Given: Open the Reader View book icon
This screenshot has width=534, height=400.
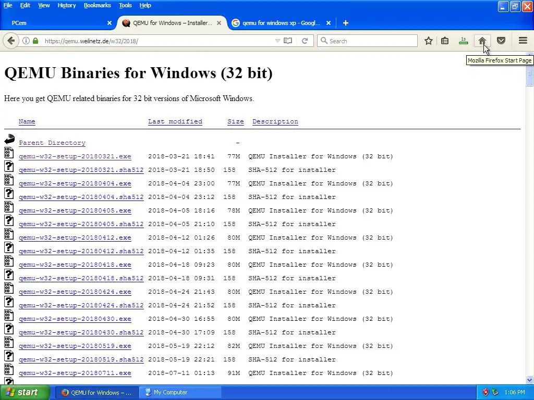Looking at the screenshot, I should pyautogui.click(x=288, y=41).
